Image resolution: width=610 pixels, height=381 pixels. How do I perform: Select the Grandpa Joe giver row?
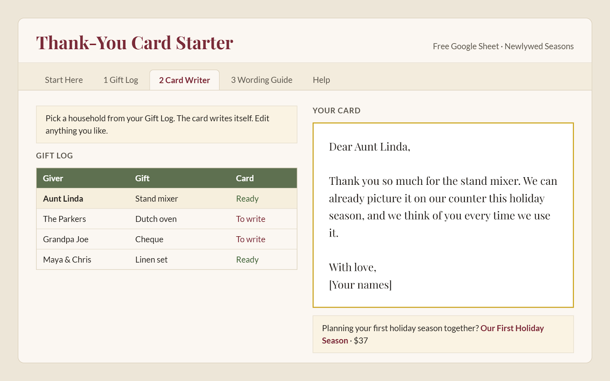[167, 239]
